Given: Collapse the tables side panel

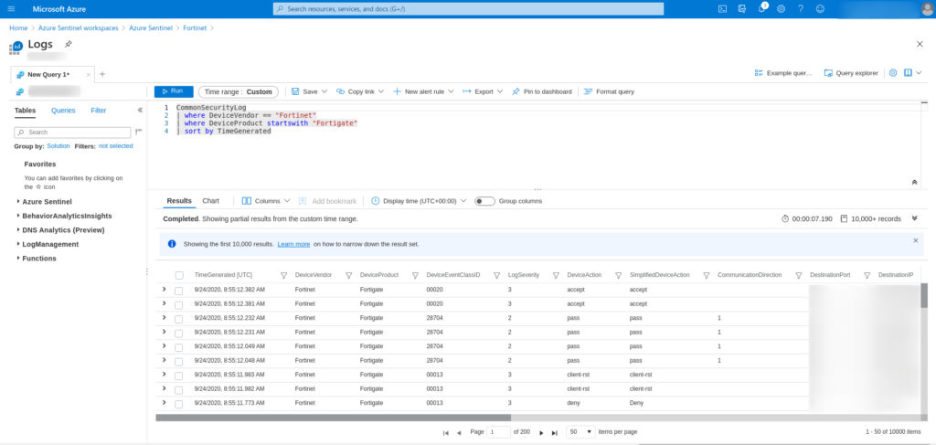Looking at the screenshot, I should click(140, 111).
